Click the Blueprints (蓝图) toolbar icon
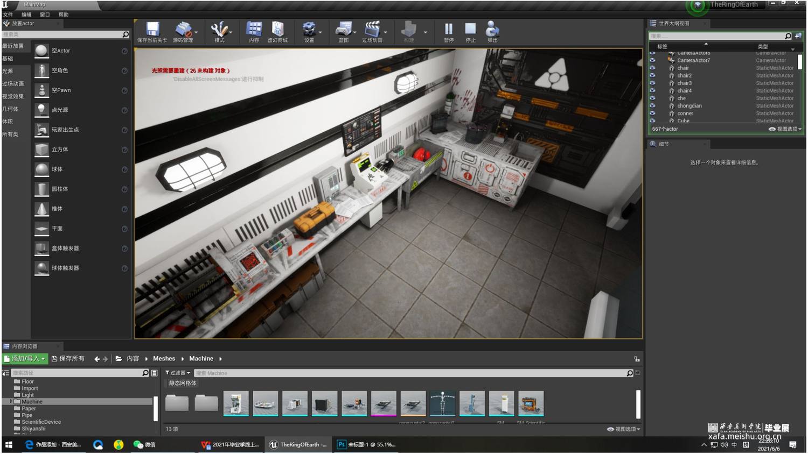Viewport: 808px width, 454px height. pyautogui.click(x=343, y=30)
